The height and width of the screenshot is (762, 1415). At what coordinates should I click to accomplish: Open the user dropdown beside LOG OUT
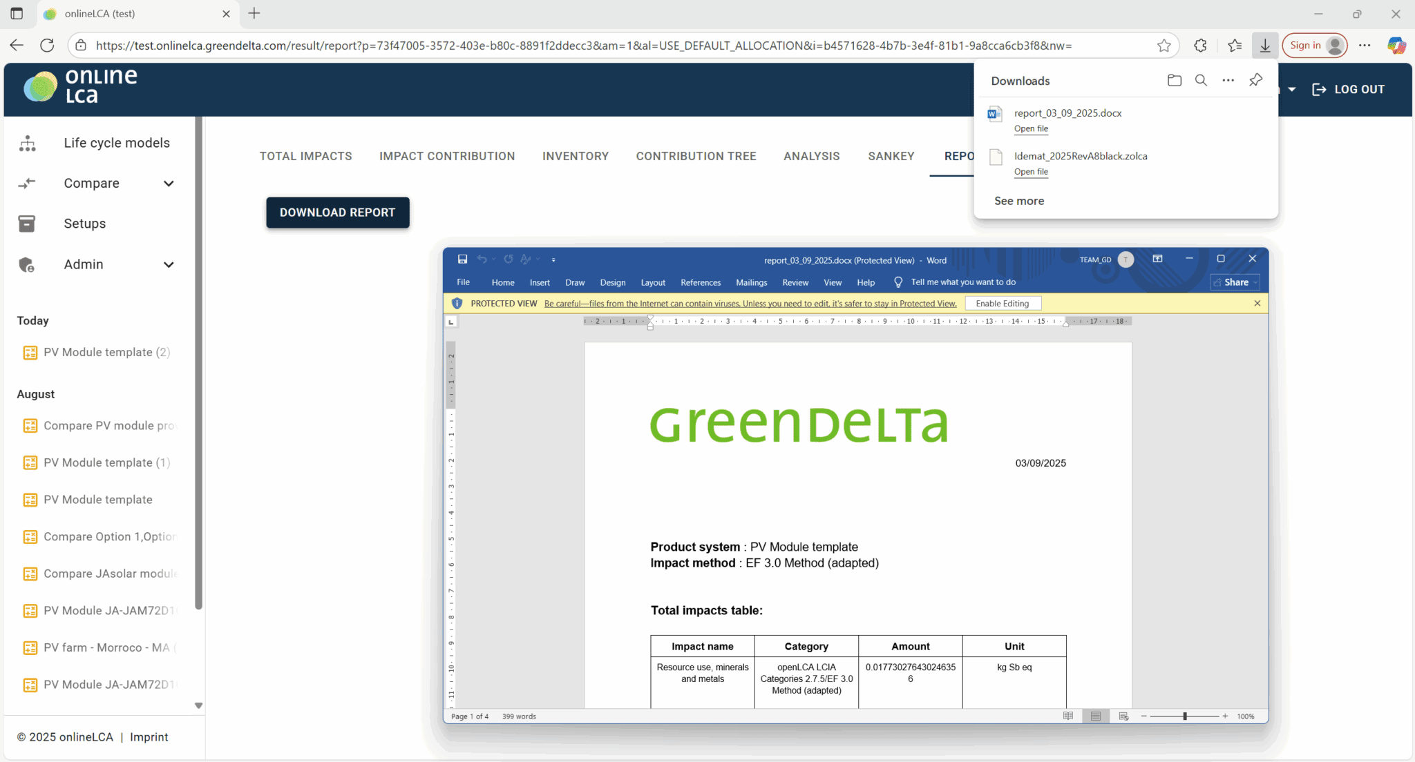click(x=1291, y=90)
